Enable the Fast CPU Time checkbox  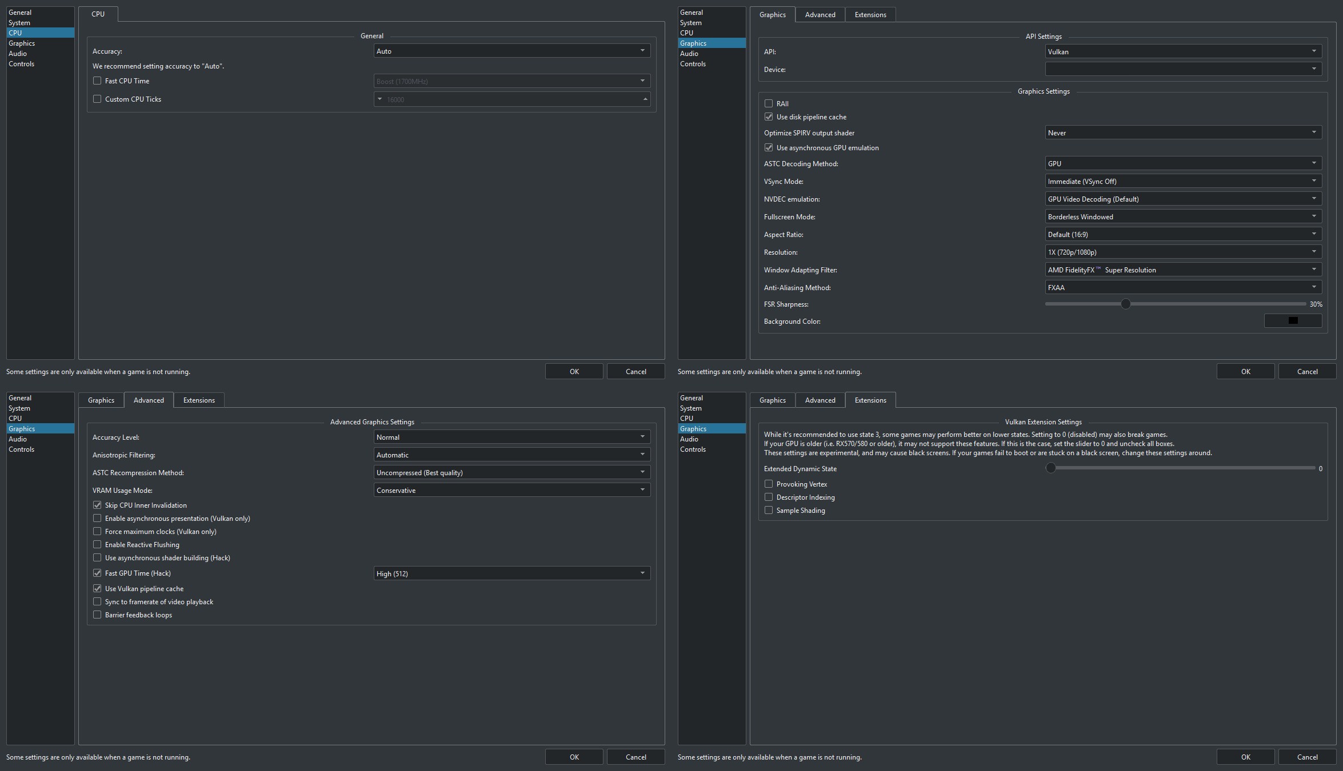click(97, 81)
